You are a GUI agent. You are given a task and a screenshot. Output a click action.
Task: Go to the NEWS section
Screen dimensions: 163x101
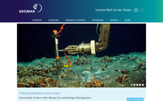tap(128, 20)
